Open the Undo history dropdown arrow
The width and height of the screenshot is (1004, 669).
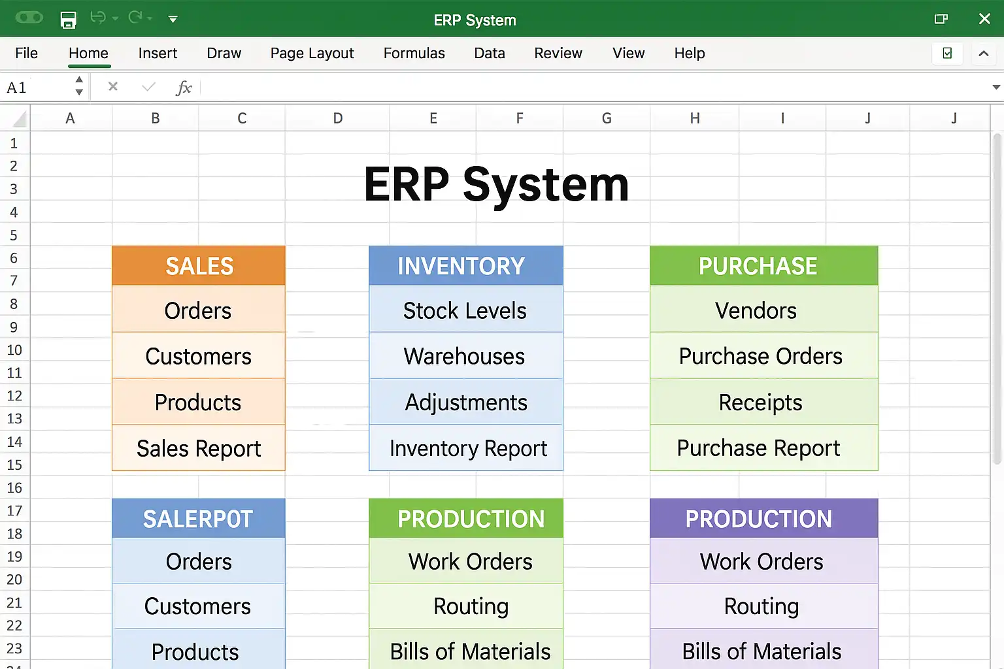(x=116, y=19)
